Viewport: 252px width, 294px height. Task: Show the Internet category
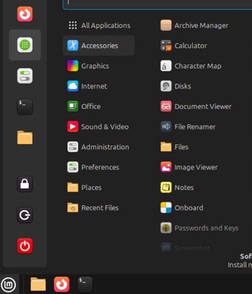99,86
